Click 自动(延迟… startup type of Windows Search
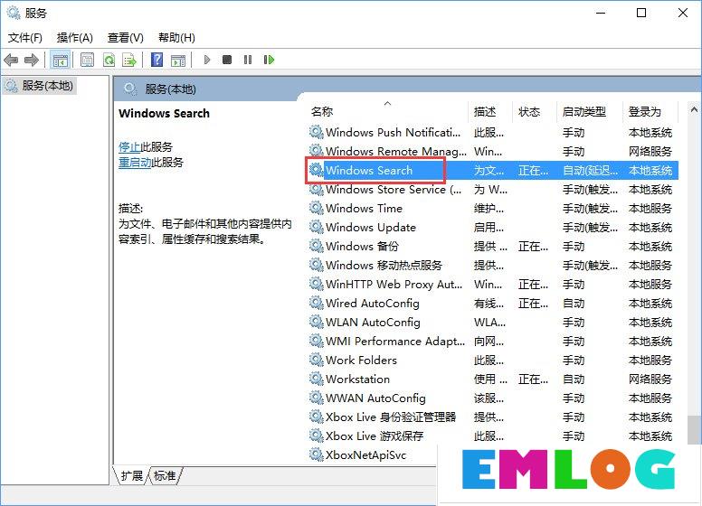 coord(590,170)
